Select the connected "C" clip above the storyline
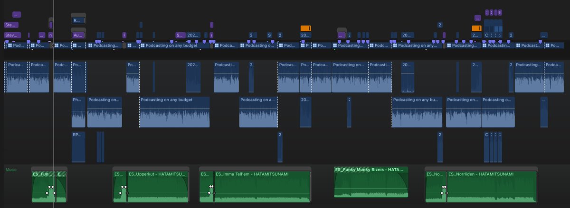570x208 pixels. pos(486,35)
